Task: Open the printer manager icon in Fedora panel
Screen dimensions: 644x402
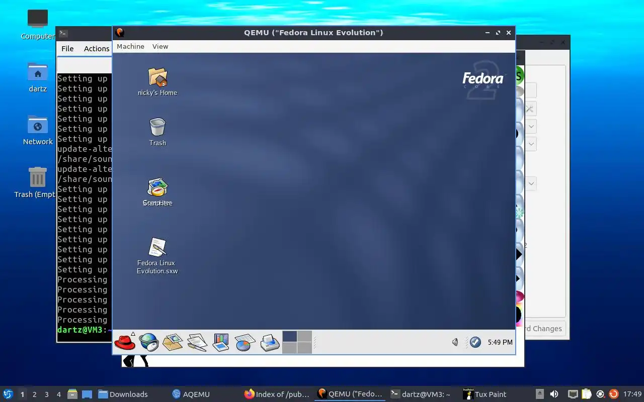Action: pyautogui.click(x=270, y=342)
